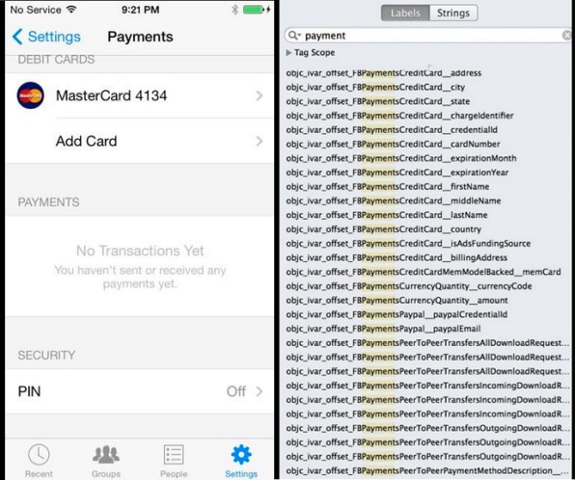Image resolution: width=575 pixels, height=480 pixels.
Task: Select the FBPaymentsCreditCard__country label
Action: point(384,229)
